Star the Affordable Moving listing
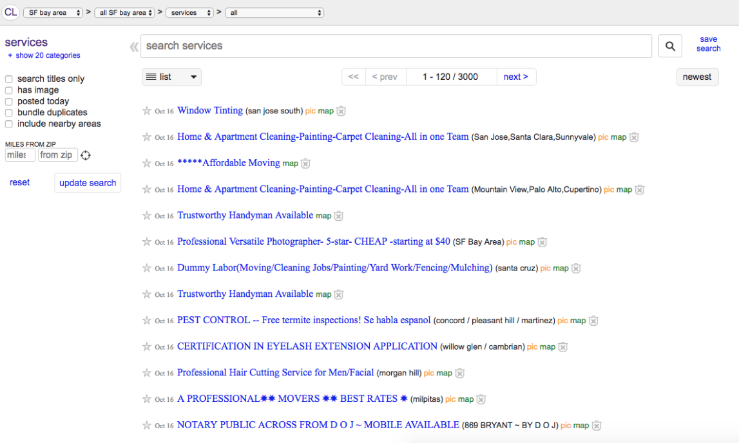This screenshot has width=739, height=443. click(x=146, y=163)
